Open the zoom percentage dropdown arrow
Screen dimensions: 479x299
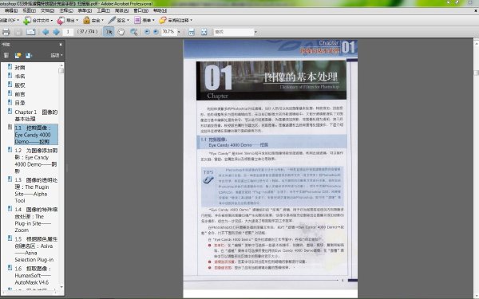coord(179,32)
